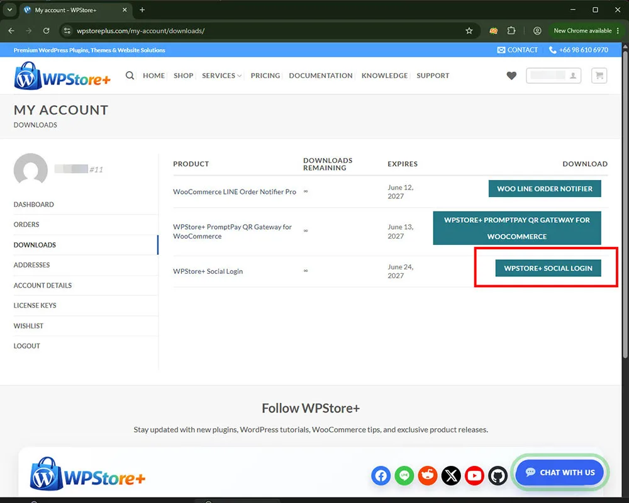Open SUPPORT in navigation
The image size is (629, 503).
(x=433, y=76)
